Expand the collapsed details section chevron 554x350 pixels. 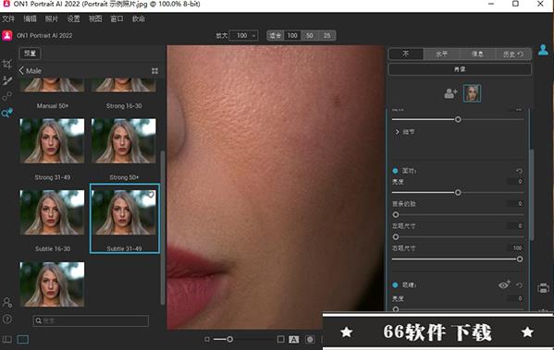(x=397, y=132)
